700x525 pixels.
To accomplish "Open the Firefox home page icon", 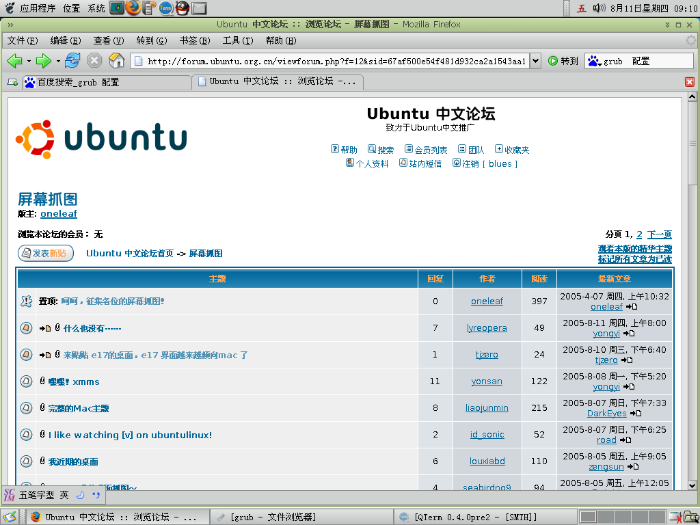I will coord(116,60).
